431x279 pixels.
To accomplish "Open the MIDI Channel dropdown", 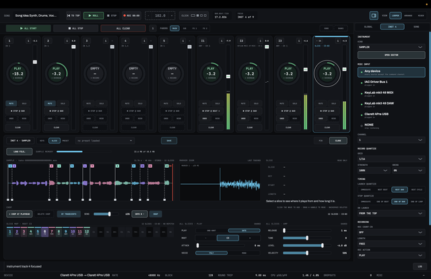I will pos(391,139).
